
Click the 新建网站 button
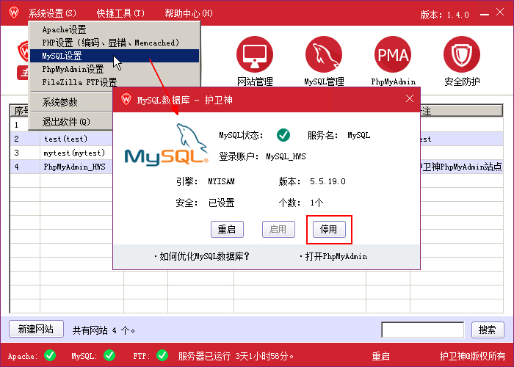[36, 329]
